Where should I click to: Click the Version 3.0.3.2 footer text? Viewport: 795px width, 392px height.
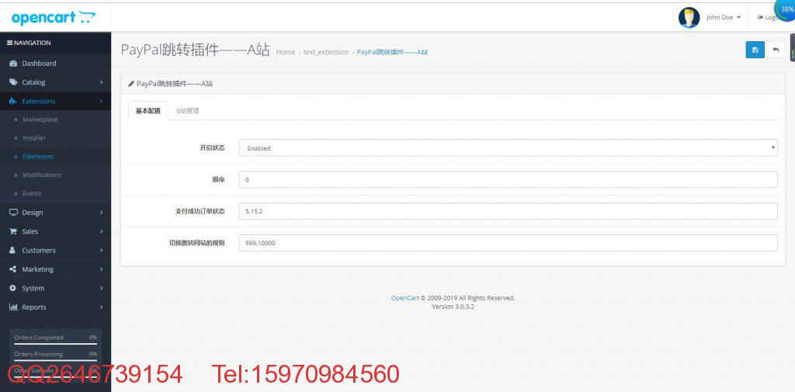[453, 307]
